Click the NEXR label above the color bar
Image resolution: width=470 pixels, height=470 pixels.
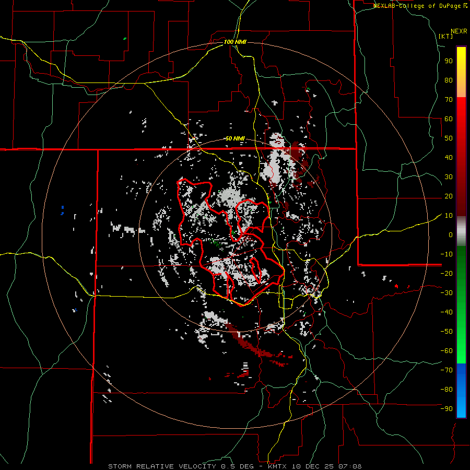point(459,31)
